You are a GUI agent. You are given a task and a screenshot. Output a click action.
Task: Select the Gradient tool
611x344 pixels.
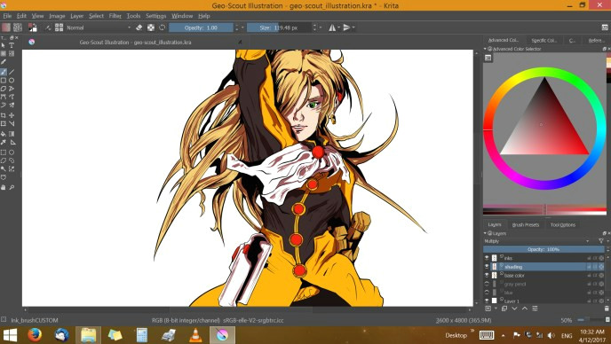(x=12, y=134)
